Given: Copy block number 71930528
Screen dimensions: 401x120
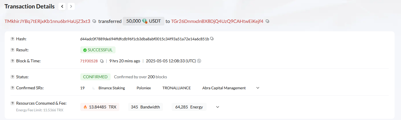Looking at the screenshot, I should pos(102,61).
